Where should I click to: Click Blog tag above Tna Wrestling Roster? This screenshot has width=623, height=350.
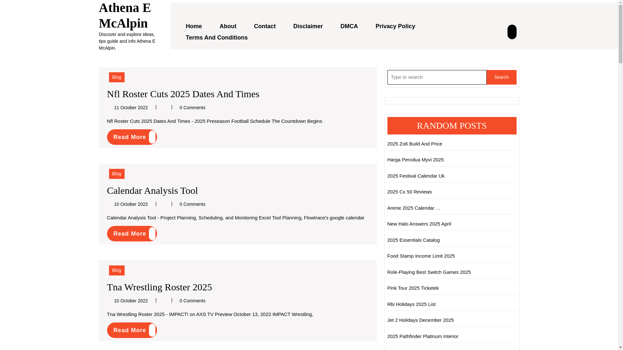pyautogui.click(x=116, y=270)
